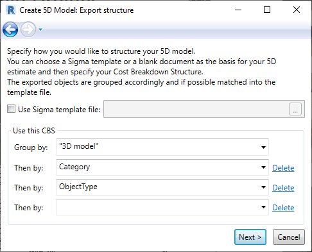This screenshot has height=252, width=312.
Task: Click inside the Sigma template file path field
Action: click(x=196, y=109)
